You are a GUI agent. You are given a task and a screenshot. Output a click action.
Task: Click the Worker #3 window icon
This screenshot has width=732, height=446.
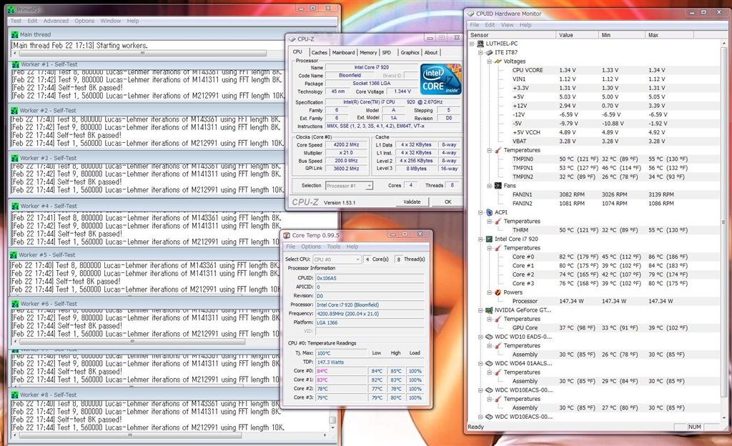[x=15, y=158]
